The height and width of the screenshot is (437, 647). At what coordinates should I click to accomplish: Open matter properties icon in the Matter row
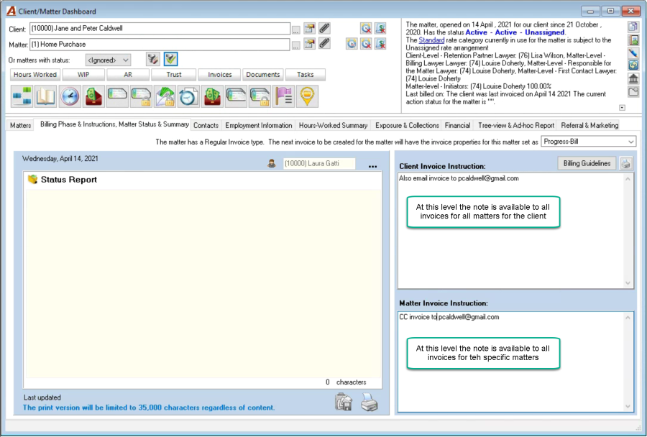pos(309,43)
